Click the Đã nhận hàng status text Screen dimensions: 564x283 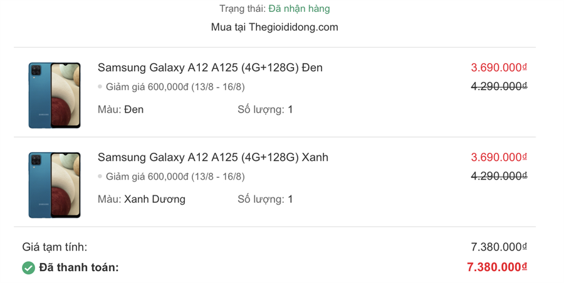click(299, 9)
